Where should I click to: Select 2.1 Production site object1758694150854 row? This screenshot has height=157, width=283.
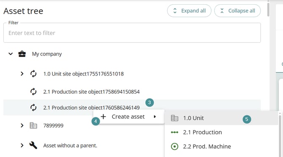pyautogui.click(x=132, y=92)
